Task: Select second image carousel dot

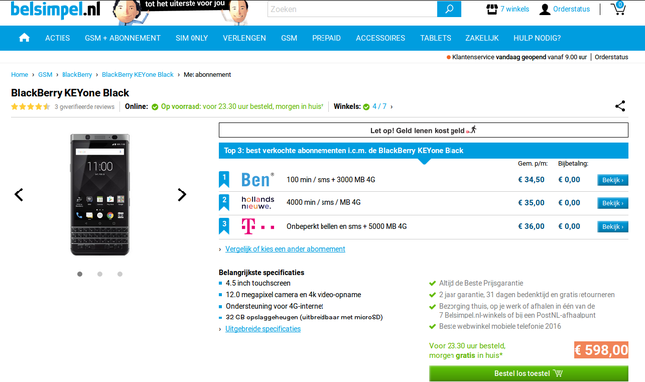Action: coord(100,274)
